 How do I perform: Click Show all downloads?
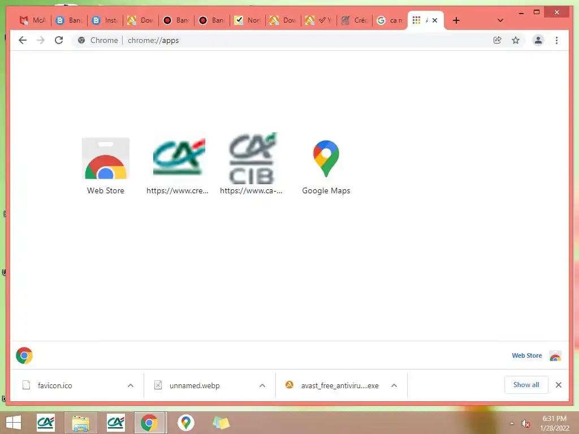pyautogui.click(x=526, y=385)
